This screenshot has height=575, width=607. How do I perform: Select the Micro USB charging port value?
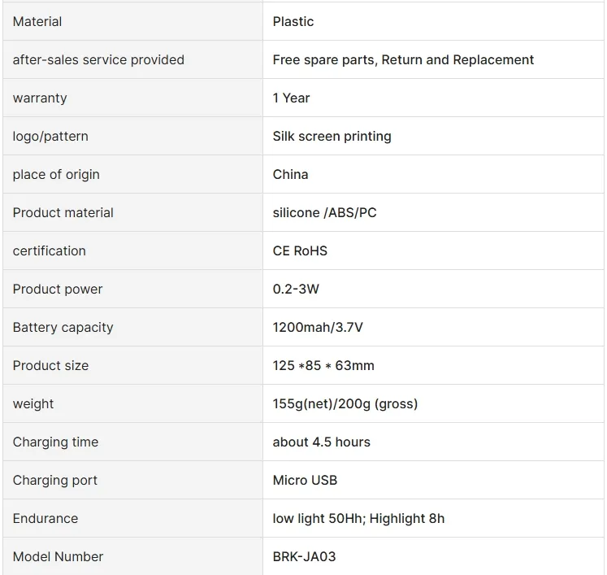coord(305,481)
